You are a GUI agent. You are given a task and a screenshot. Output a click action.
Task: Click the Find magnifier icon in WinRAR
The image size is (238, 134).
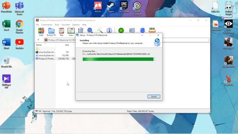point(90,31)
